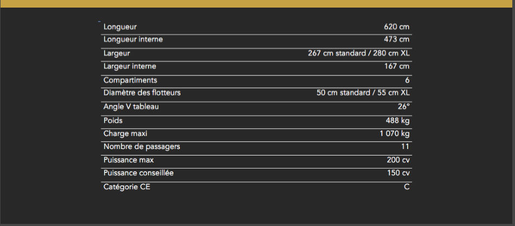Select the 267 cm standard / 280 cm XL text
Viewport: 515px width, 226px height.
coord(359,53)
